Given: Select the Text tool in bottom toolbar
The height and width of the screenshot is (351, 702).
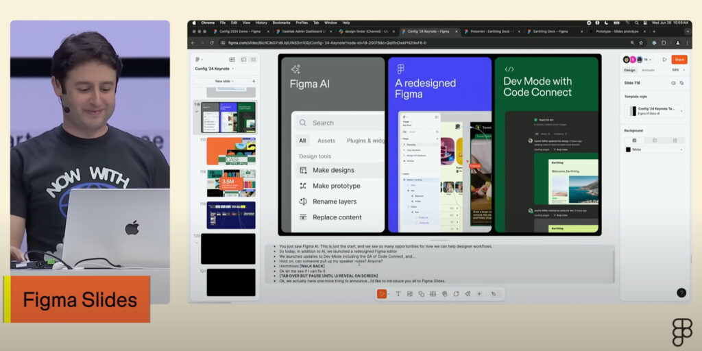Looking at the screenshot, I should [398, 294].
